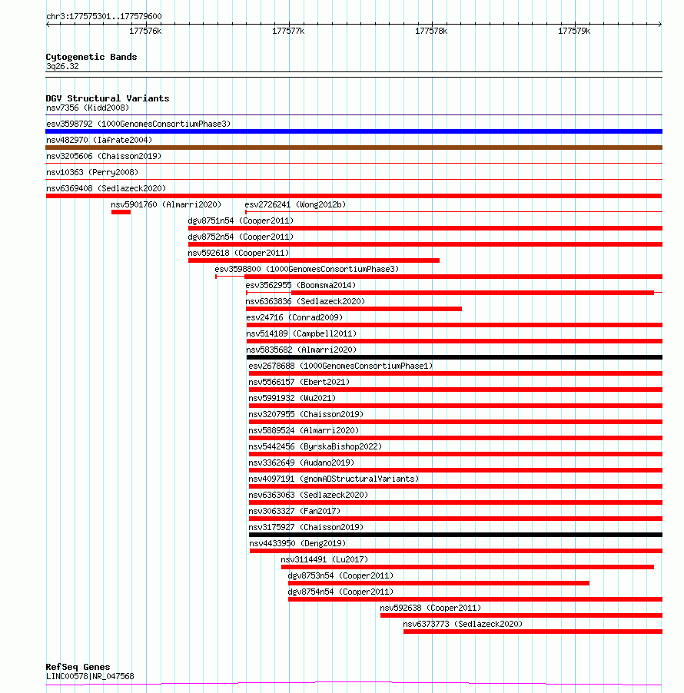
Task: Open dgv8754n54 (Cooper2011) label
Action: [x=340, y=592]
